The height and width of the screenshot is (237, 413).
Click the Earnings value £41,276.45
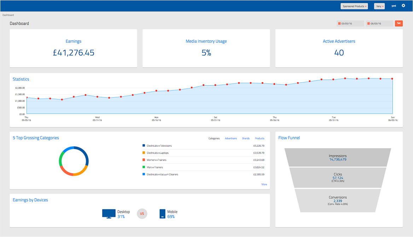click(x=74, y=53)
